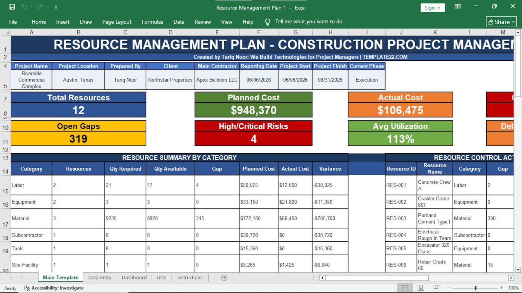Open the Insert ribbon tab
The width and height of the screenshot is (522, 293).
63,22
